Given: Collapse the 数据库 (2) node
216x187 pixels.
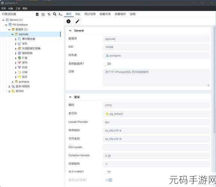Looking at the screenshot, I should coord(9,30).
